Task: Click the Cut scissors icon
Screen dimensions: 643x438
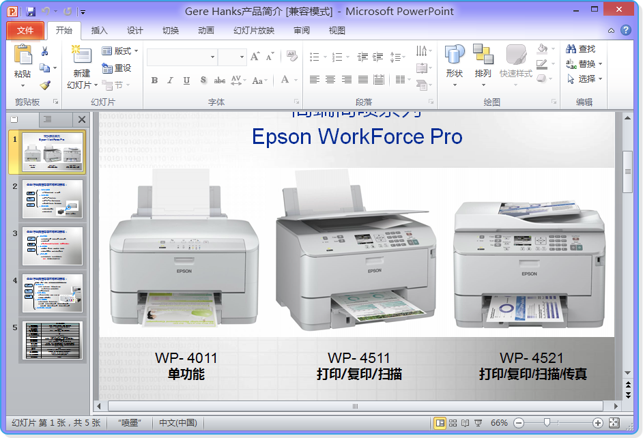Action: tap(45, 51)
